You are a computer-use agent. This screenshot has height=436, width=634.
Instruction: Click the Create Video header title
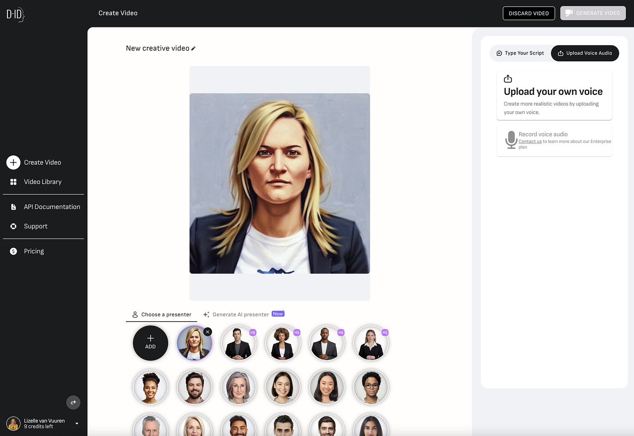[118, 13]
